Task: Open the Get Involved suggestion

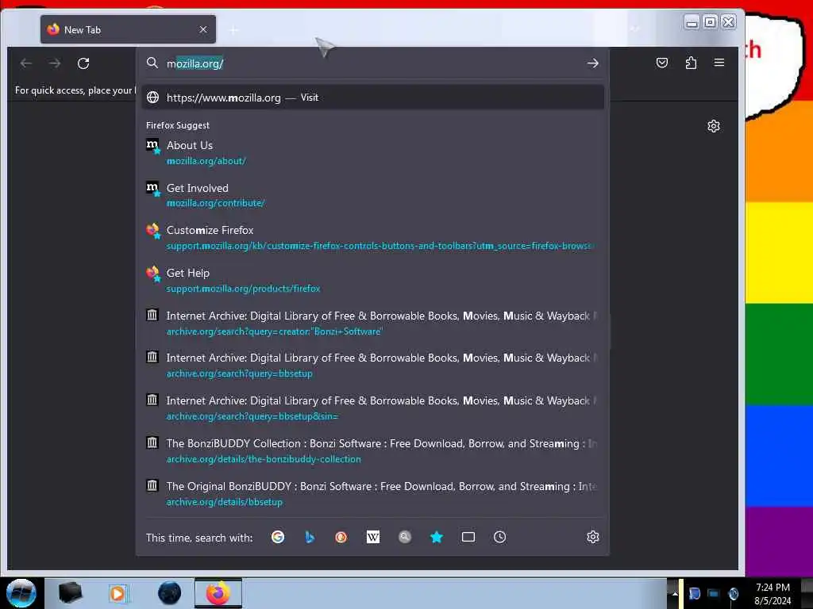Action: 373,195
